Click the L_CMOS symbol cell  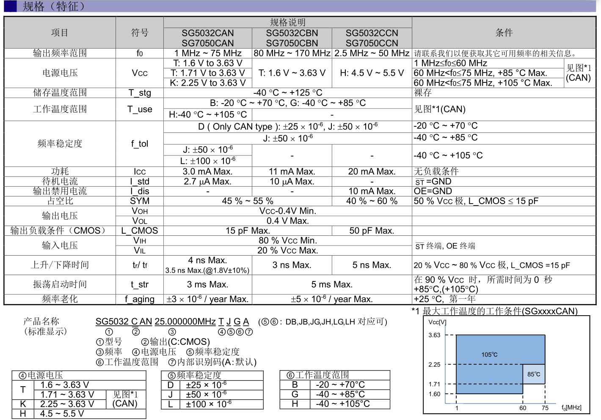140,231
